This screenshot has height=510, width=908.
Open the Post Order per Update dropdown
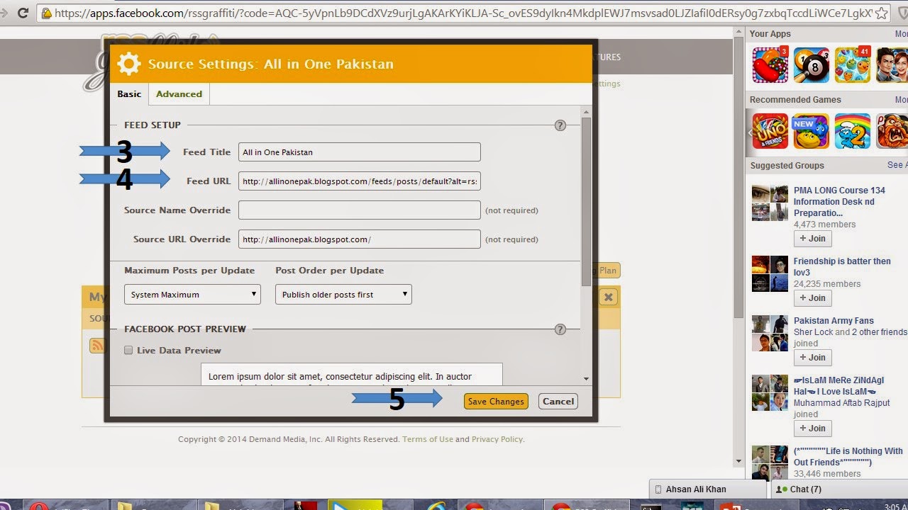pyautogui.click(x=343, y=295)
